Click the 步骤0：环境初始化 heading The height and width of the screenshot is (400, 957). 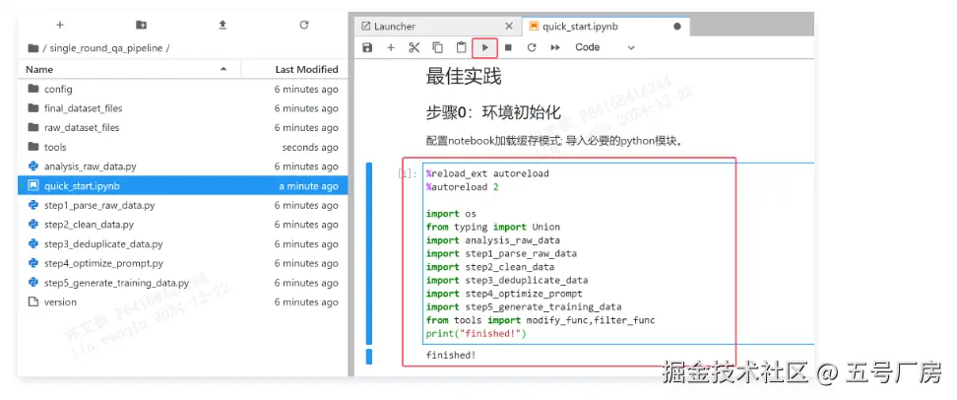coord(492,113)
